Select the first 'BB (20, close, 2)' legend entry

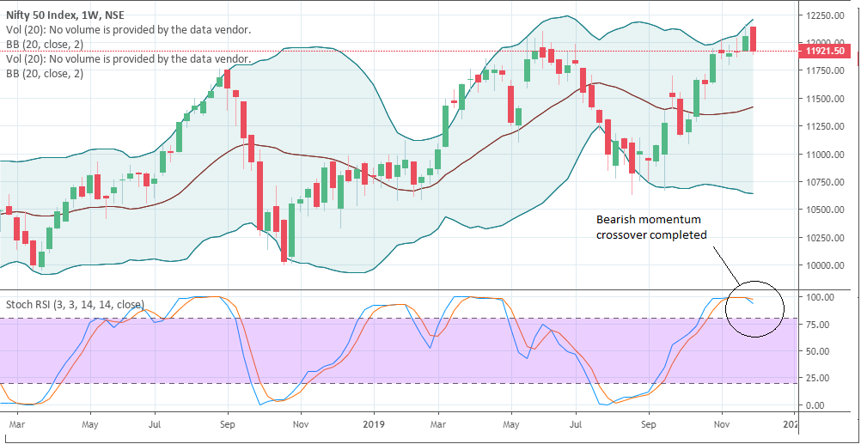(x=45, y=45)
